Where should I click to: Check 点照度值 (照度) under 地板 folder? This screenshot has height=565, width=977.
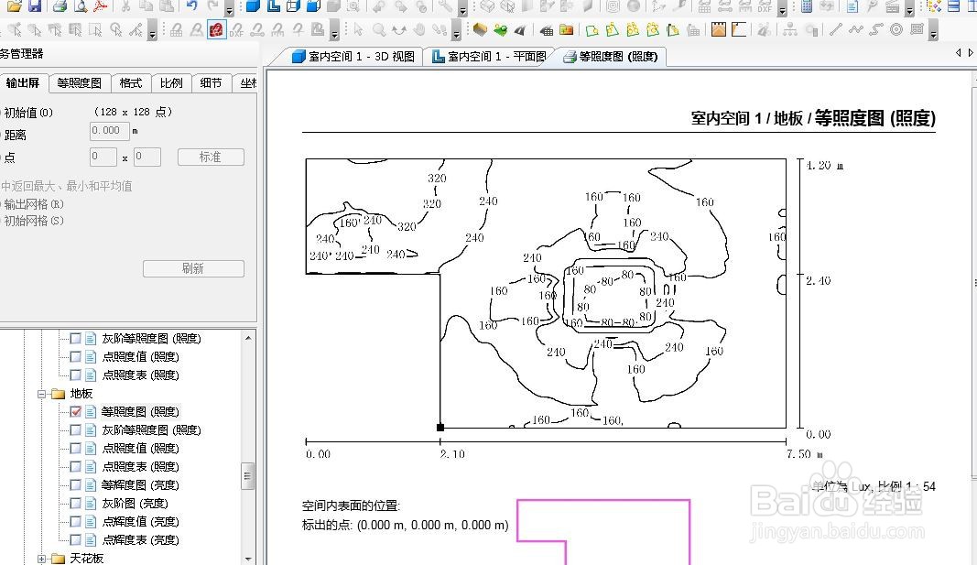click(x=76, y=448)
